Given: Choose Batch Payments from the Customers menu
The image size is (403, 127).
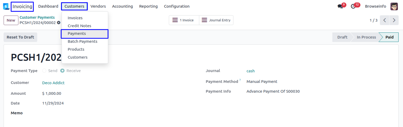Looking at the screenshot, I should pos(82,41).
